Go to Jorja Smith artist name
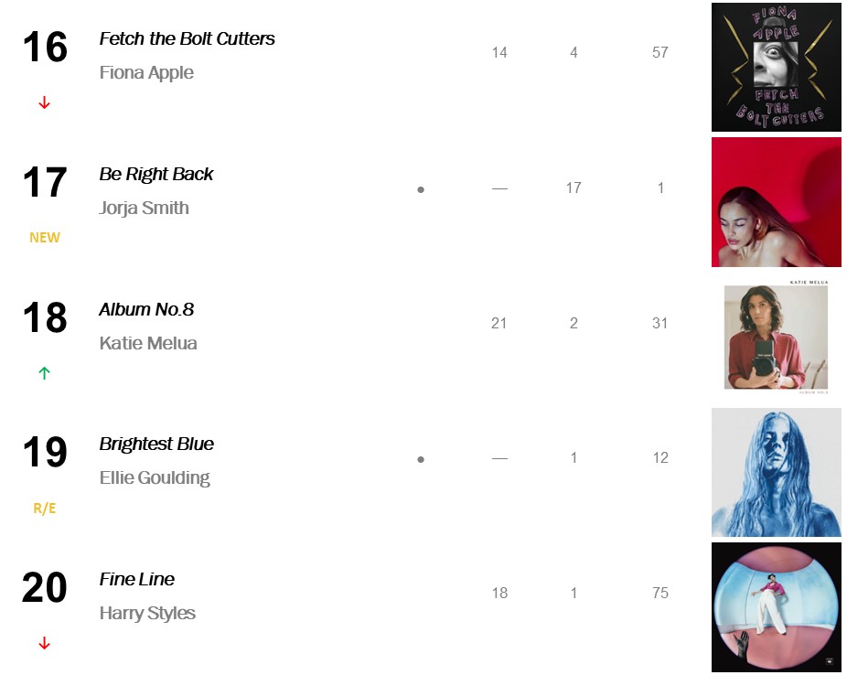Screen dimensions: 847x675 click(x=144, y=209)
